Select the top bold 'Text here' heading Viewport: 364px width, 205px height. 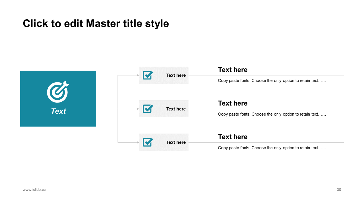point(233,70)
